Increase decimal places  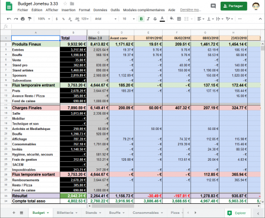[x=77, y=19]
